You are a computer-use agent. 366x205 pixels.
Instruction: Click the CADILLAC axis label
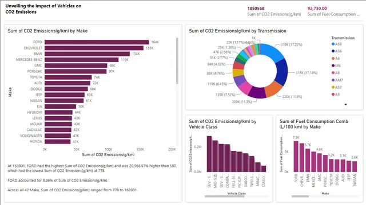coord(34,130)
